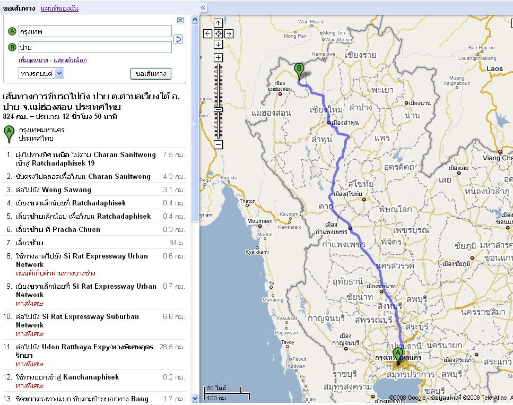Pan the map up with arrow button
Image resolution: width=513 pixels, height=405 pixels.
coord(218,23)
